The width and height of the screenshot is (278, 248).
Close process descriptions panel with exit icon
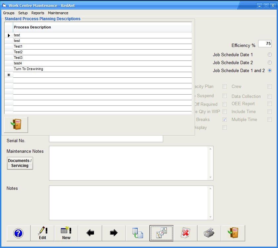pos(16,125)
